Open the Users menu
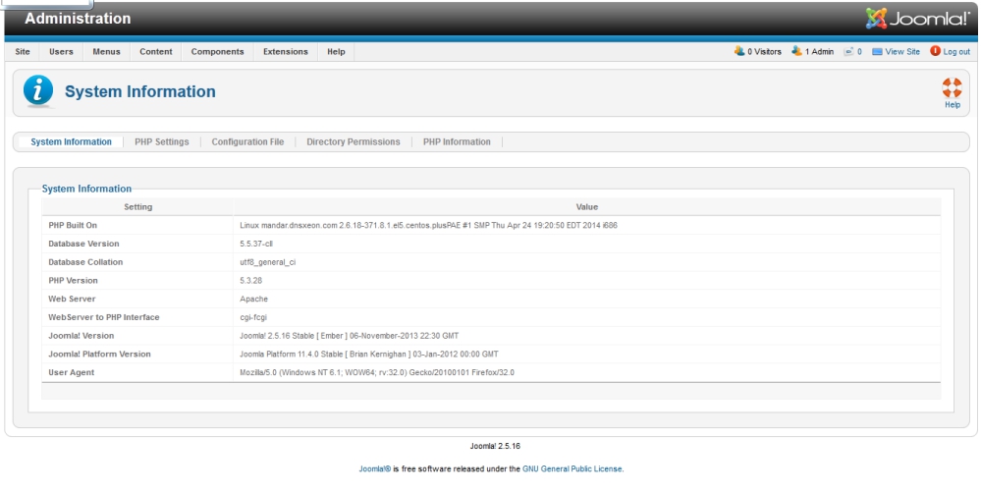The image size is (981, 493). pos(61,51)
